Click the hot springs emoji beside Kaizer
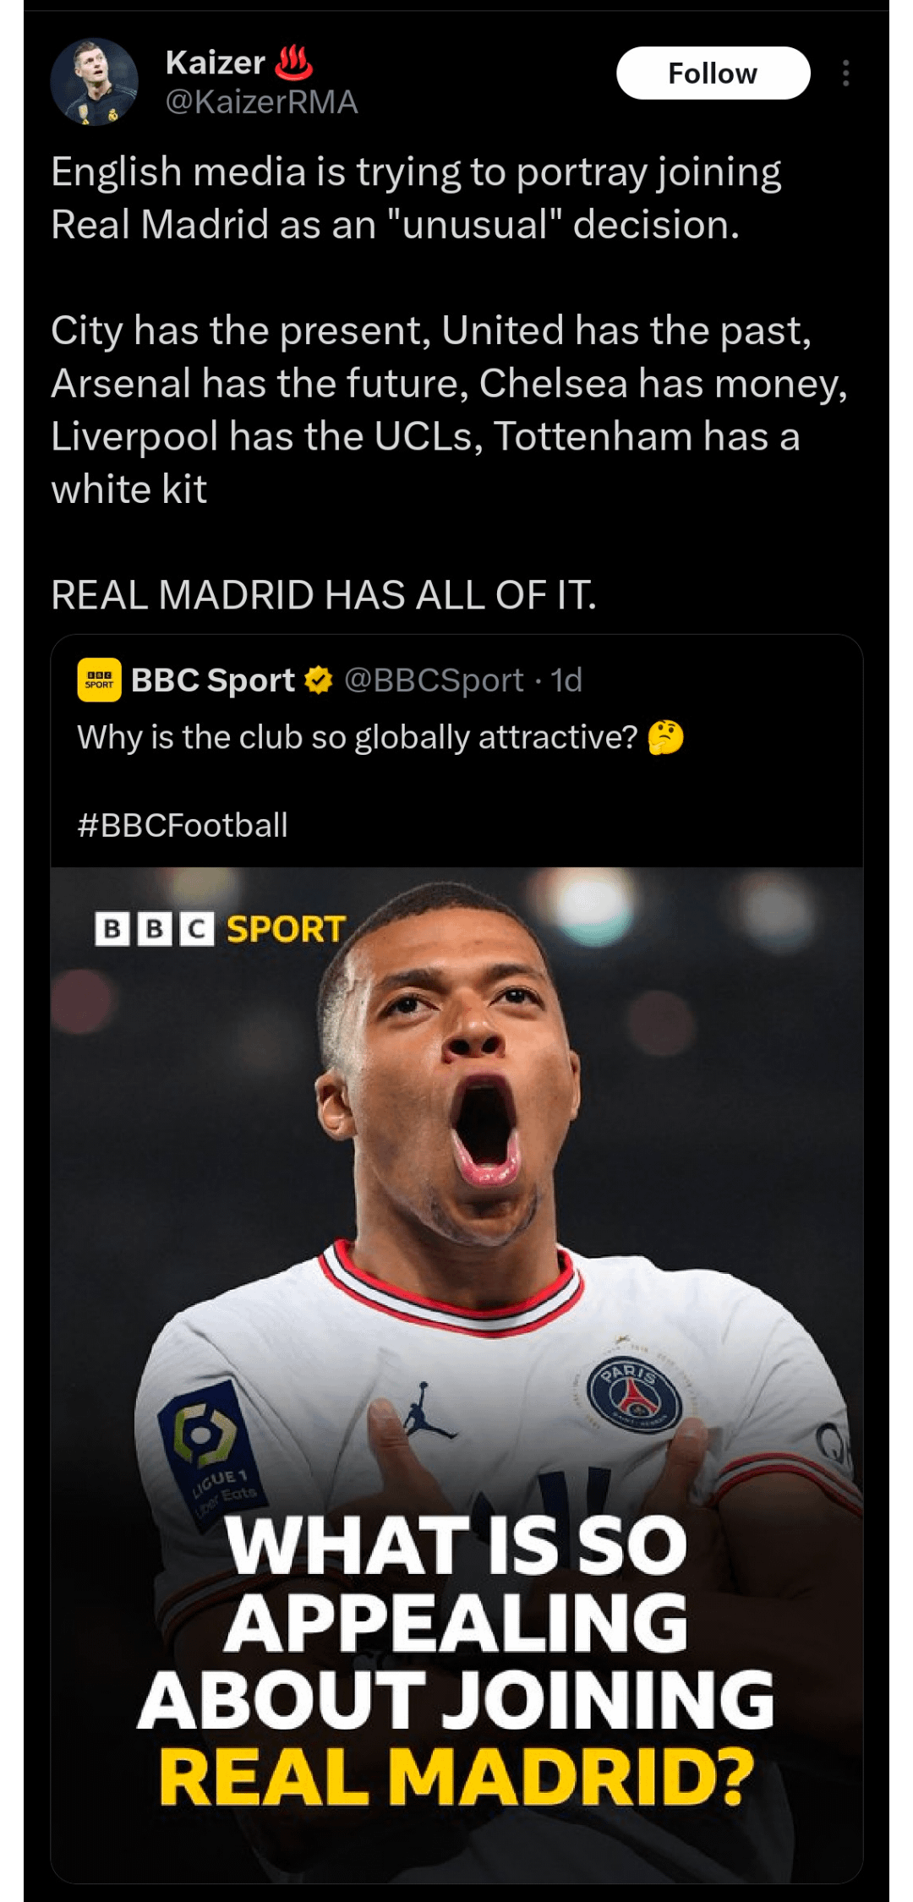The width and height of the screenshot is (913, 1902). [x=294, y=63]
